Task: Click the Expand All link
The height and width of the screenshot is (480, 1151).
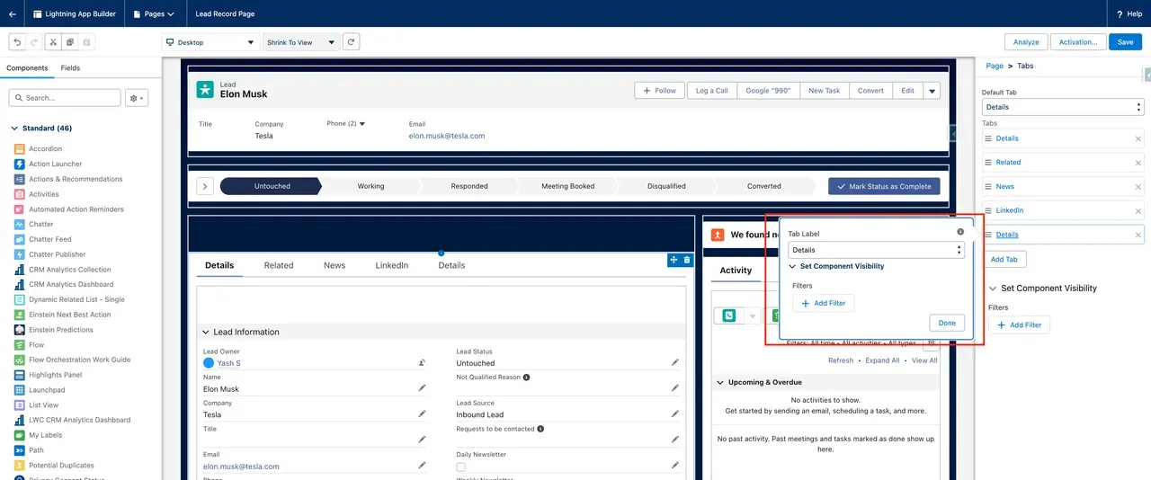Action: (x=882, y=360)
